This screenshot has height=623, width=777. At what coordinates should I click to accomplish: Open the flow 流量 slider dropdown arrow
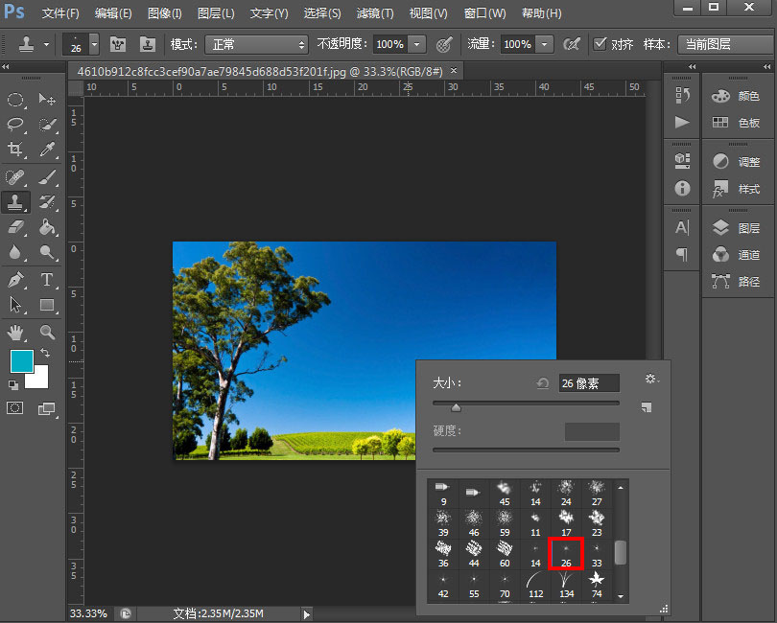coord(544,45)
